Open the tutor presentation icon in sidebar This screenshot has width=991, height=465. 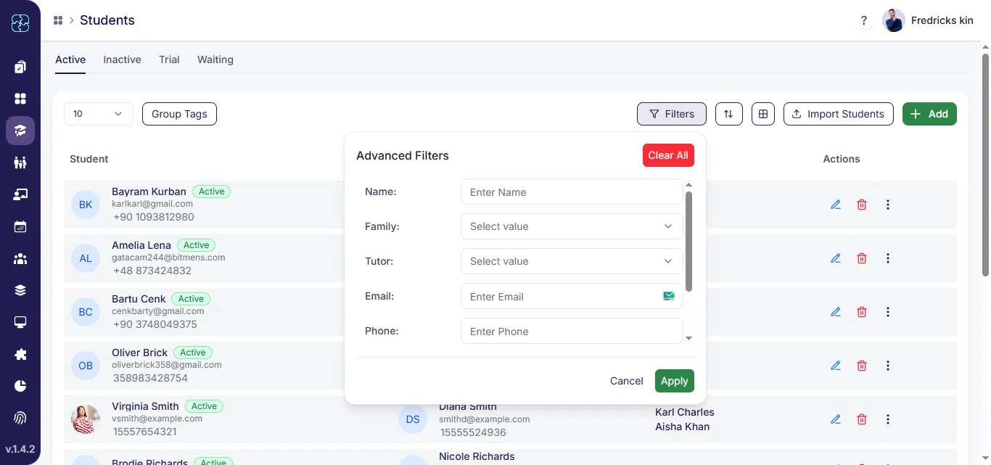pos(20,194)
